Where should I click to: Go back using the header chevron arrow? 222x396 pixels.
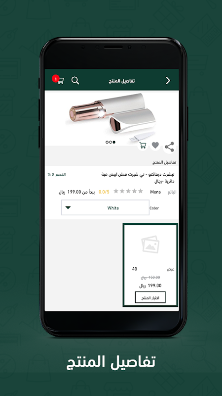click(168, 81)
